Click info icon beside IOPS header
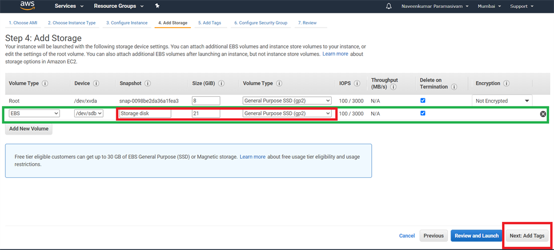This screenshot has width=554, height=250. coord(357,84)
